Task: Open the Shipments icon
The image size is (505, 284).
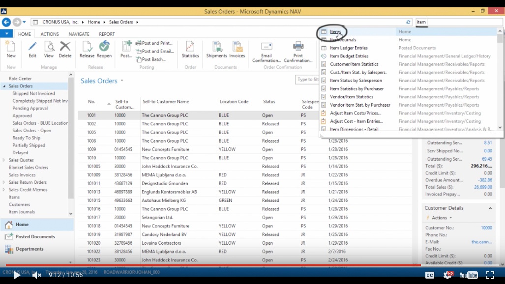Action: click(216, 47)
